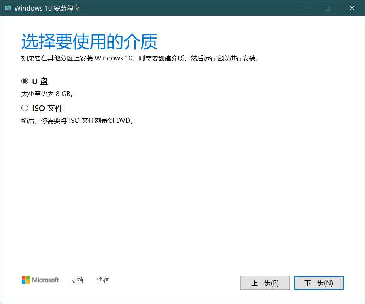
Task: Minimize the Windows 10 安装程序 window
Action: tap(303, 8)
